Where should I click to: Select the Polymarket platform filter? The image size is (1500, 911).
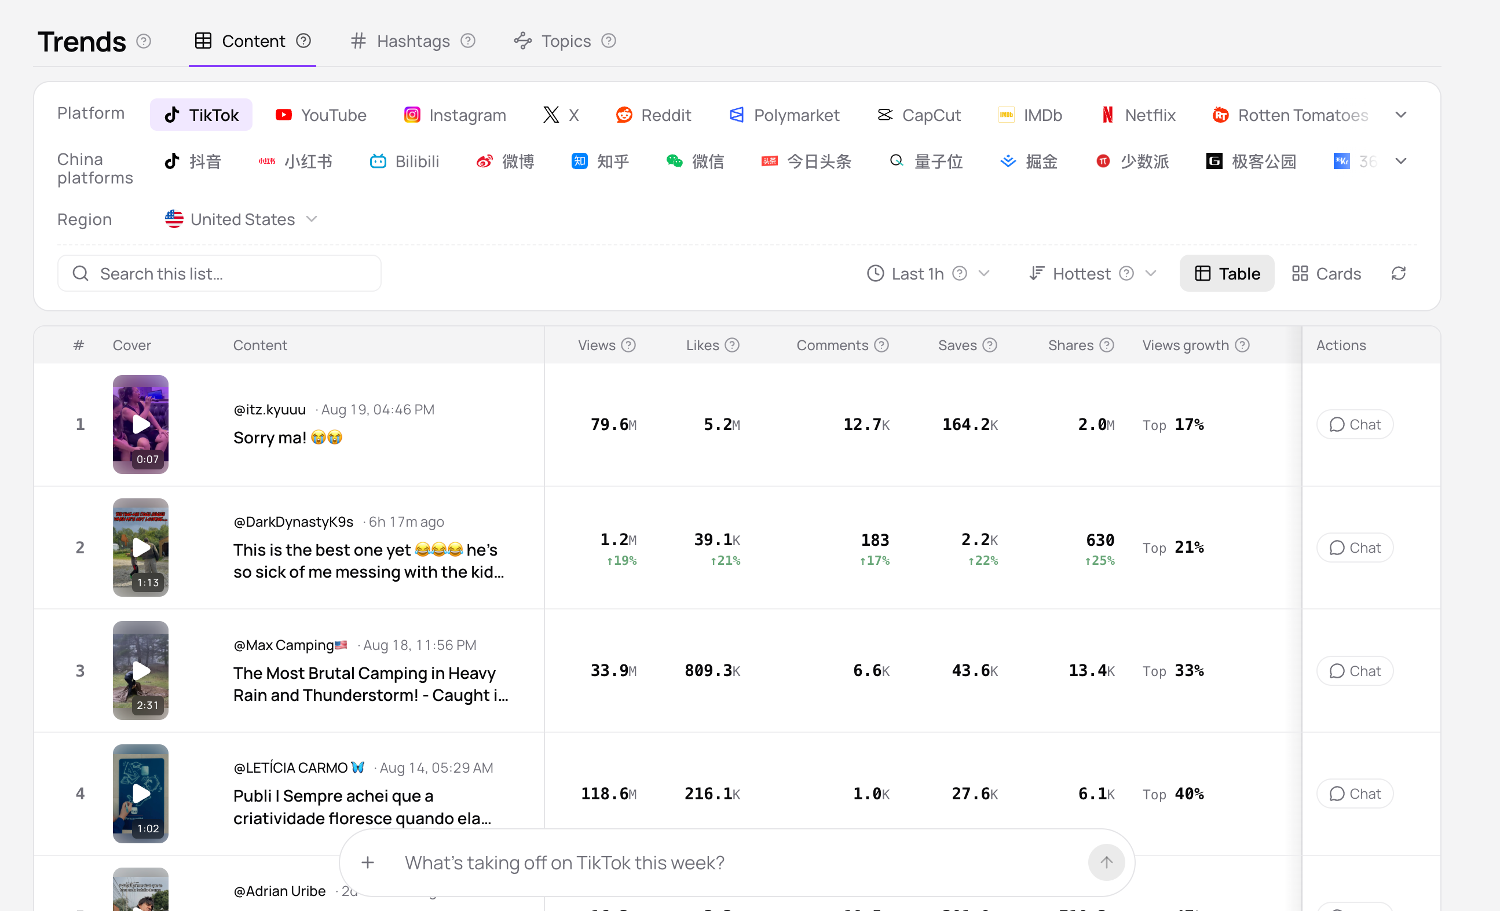pyautogui.click(x=784, y=115)
